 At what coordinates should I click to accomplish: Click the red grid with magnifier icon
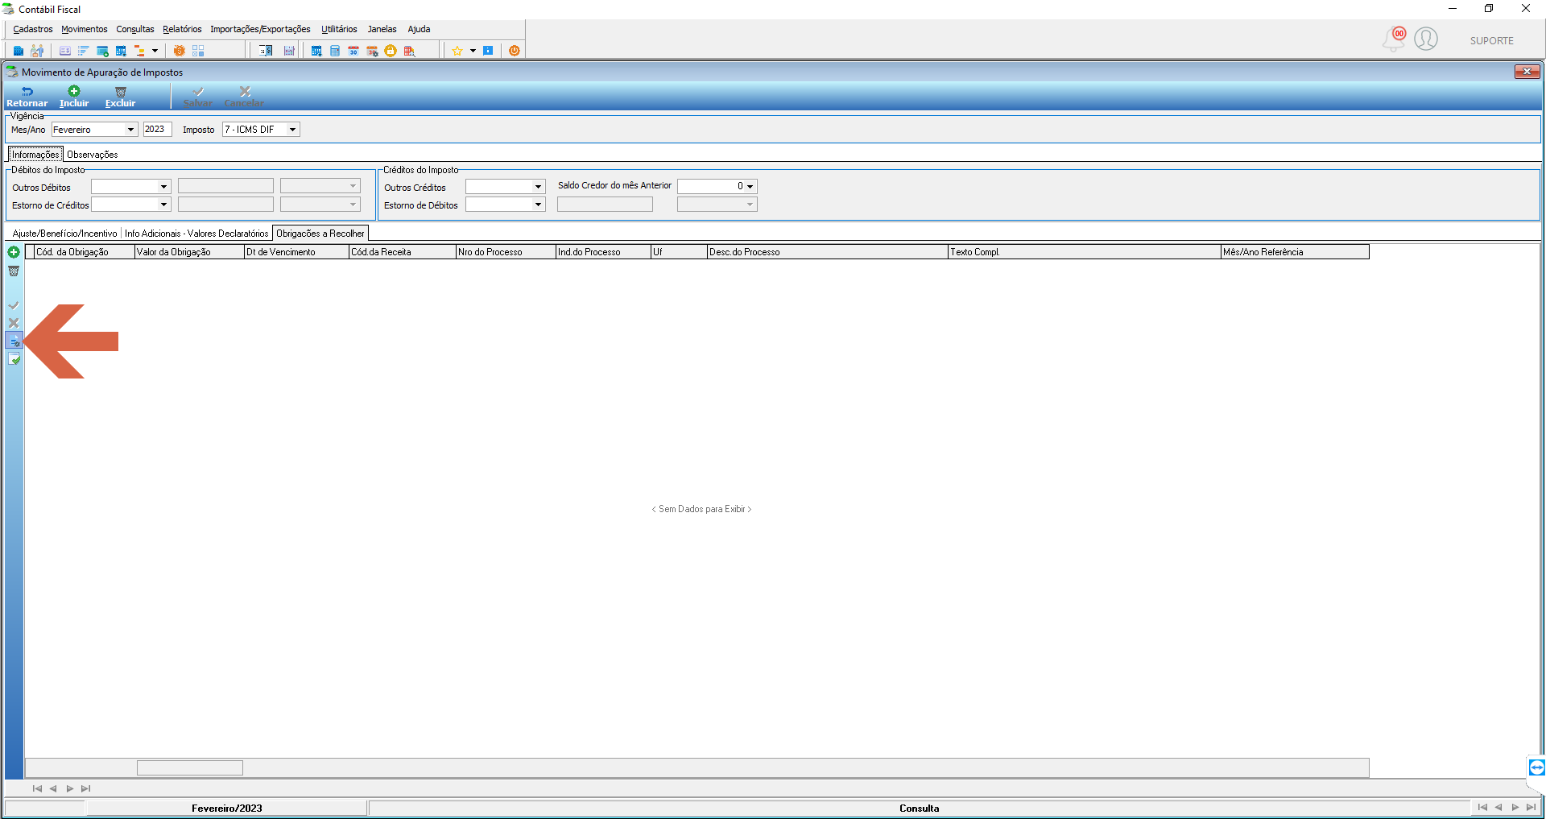(x=409, y=51)
